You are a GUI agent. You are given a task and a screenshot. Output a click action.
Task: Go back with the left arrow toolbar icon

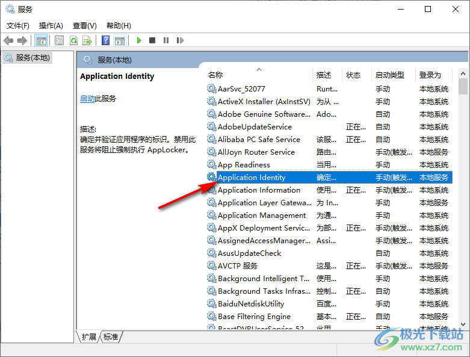pyautogui.click(x=8, y=40)
